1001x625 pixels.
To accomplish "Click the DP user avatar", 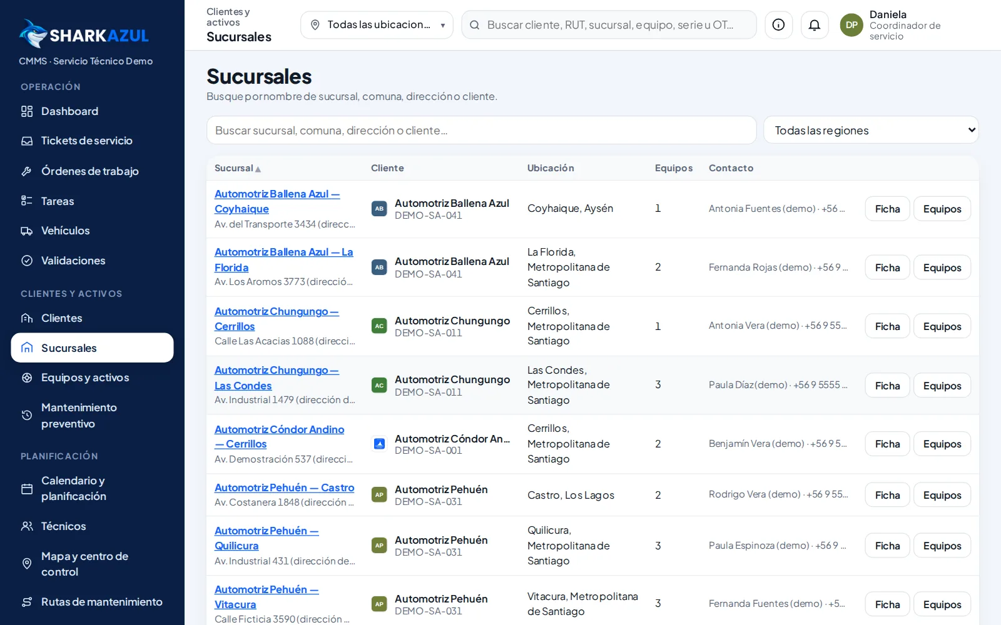I will click(x=851, y=25).
